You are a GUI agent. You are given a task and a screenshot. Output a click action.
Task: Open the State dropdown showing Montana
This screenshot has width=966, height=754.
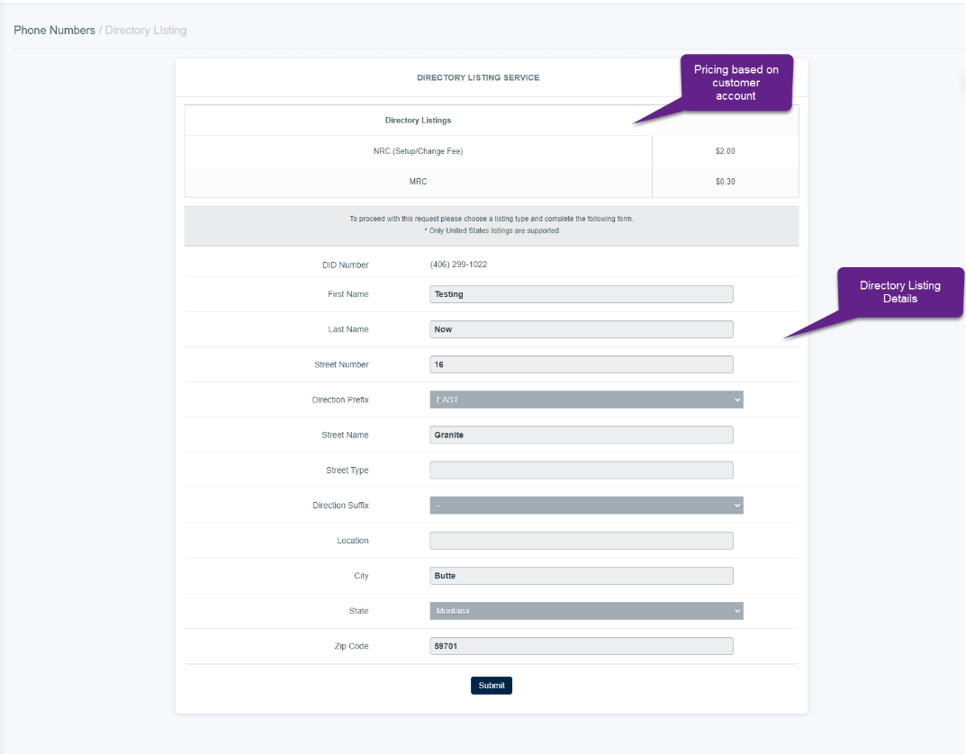tap(586, 611)
